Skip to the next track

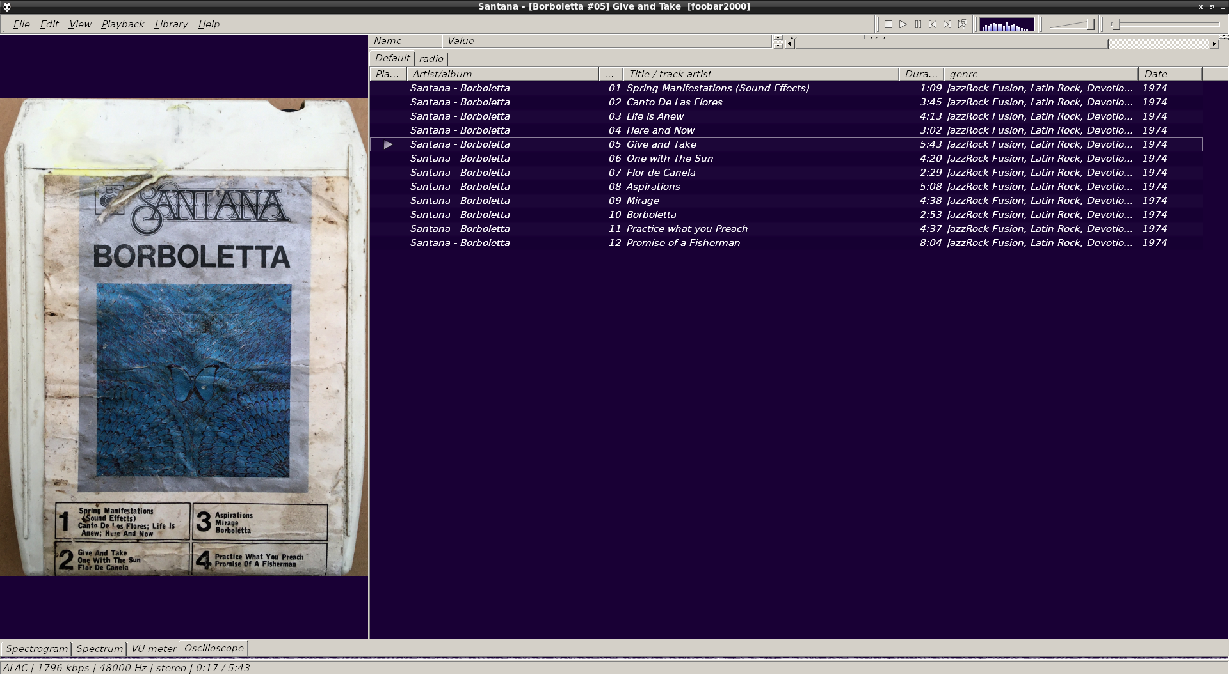click(x=947, y=24)
